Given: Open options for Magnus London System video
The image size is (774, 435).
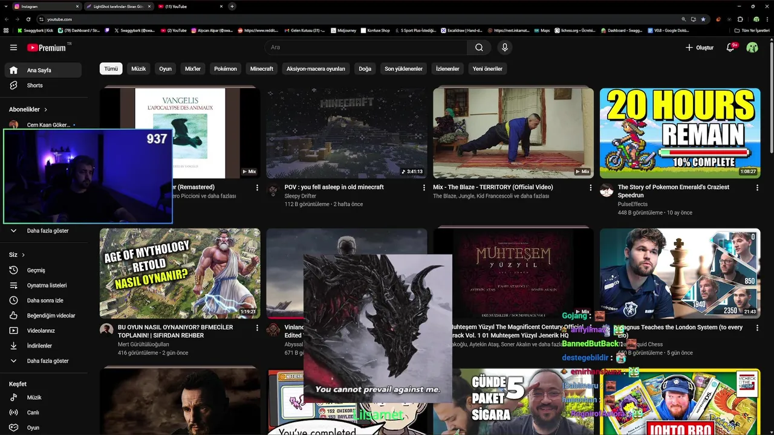Looking at the screenshot, I should (x=757, y=328).
